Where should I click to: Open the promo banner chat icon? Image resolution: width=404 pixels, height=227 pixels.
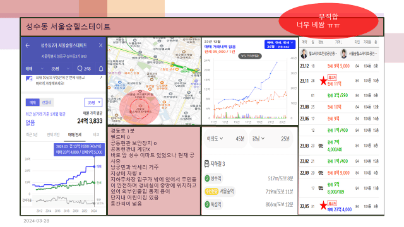(x=29, y=78)
